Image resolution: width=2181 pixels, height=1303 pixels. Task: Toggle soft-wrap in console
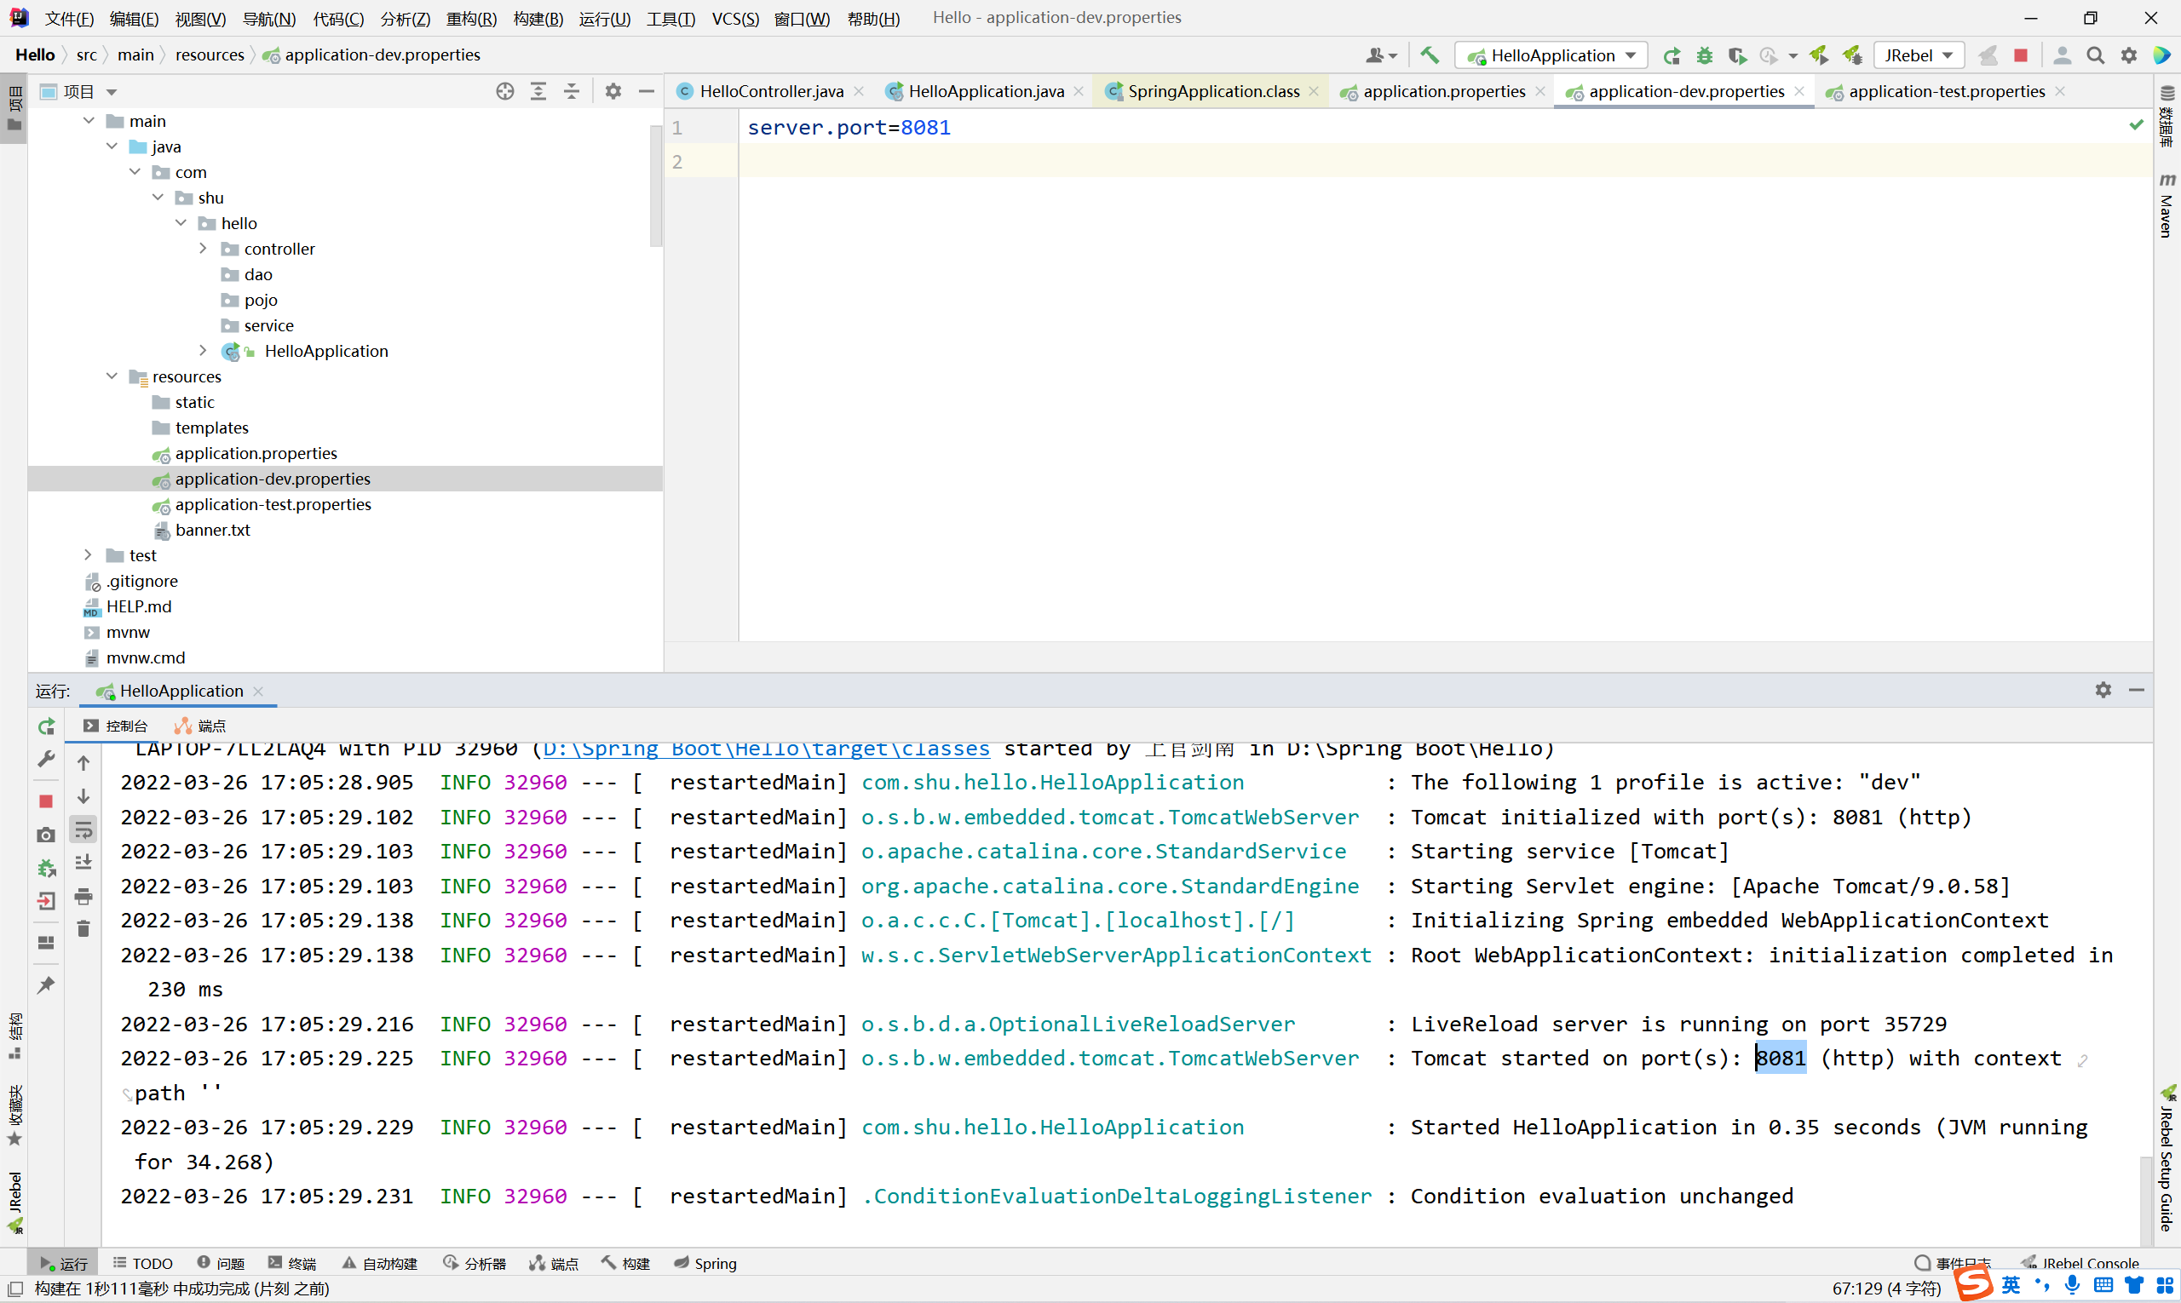pos(83,829)
